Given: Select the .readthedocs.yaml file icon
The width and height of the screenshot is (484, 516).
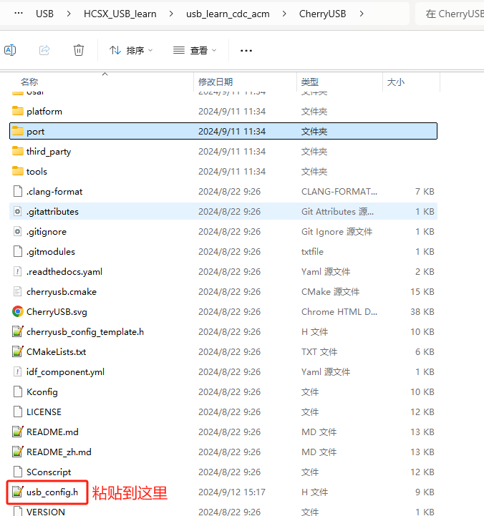Looking at the screenshot, I should (18, 272).
